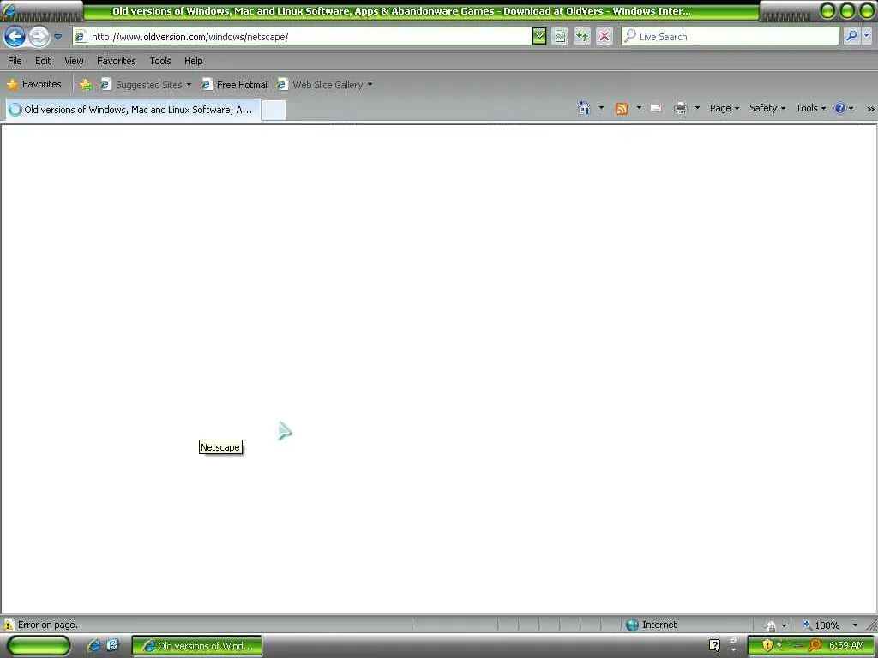Click the 6:59 AM system clock
Image resolution: width=878 pixels, height=658 pixels.
click(846, 645)
